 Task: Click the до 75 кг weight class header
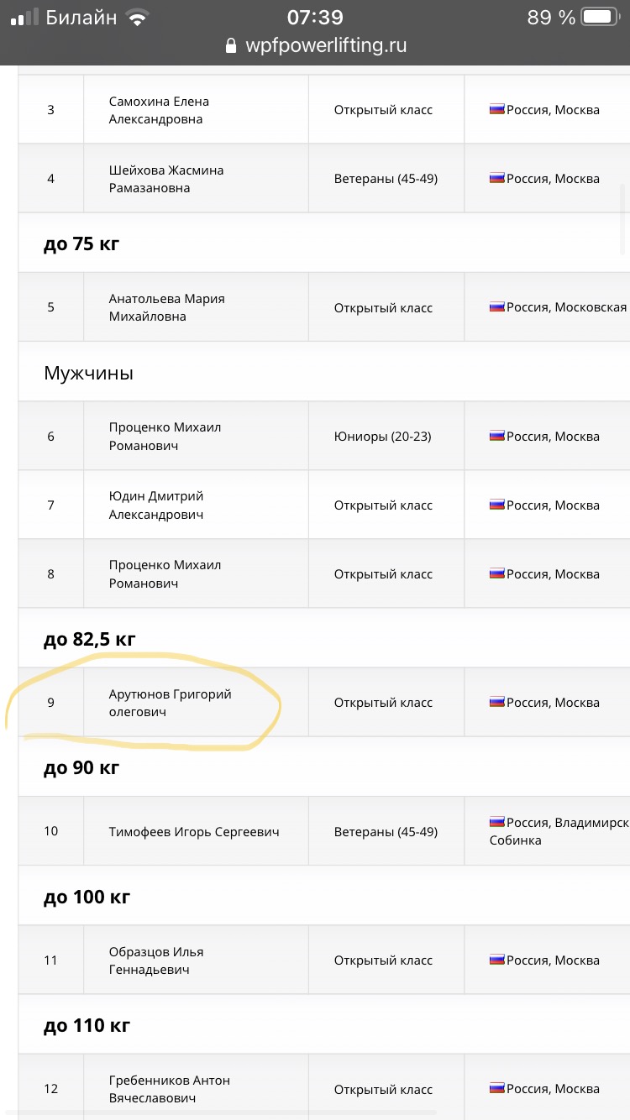click(81, 243)
